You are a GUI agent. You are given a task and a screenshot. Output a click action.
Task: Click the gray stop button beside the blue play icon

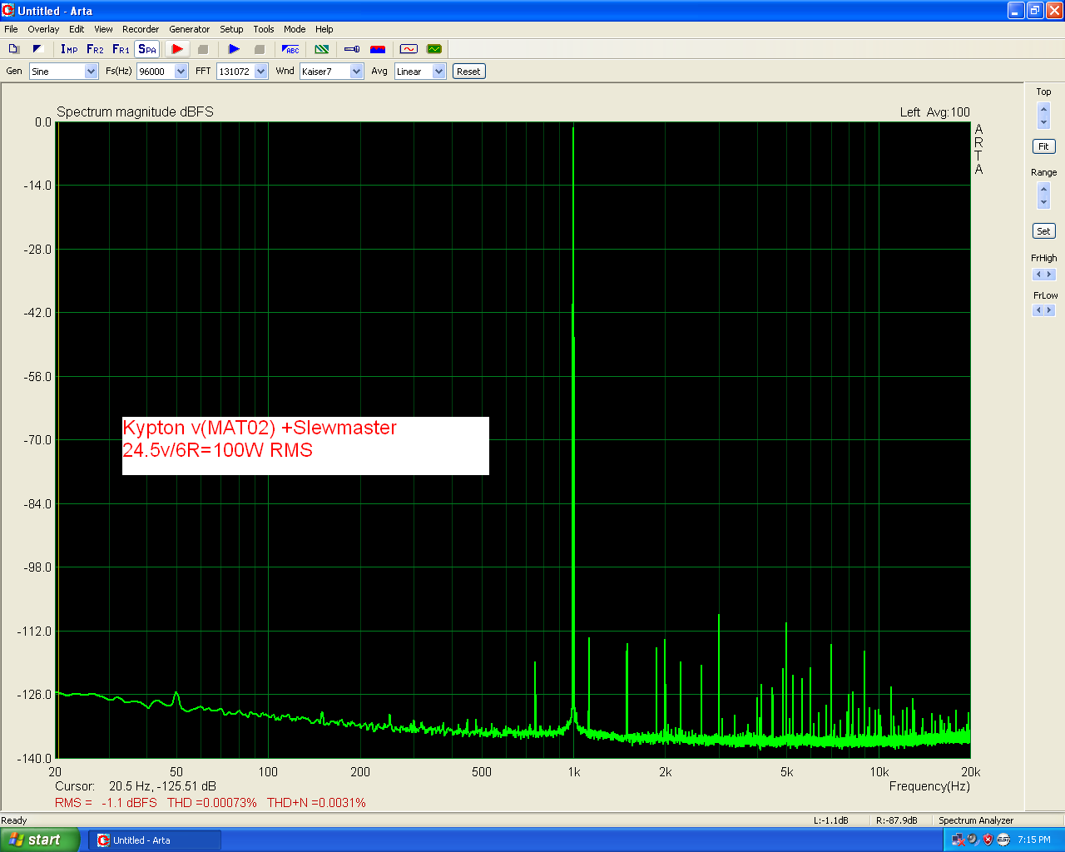259,49
